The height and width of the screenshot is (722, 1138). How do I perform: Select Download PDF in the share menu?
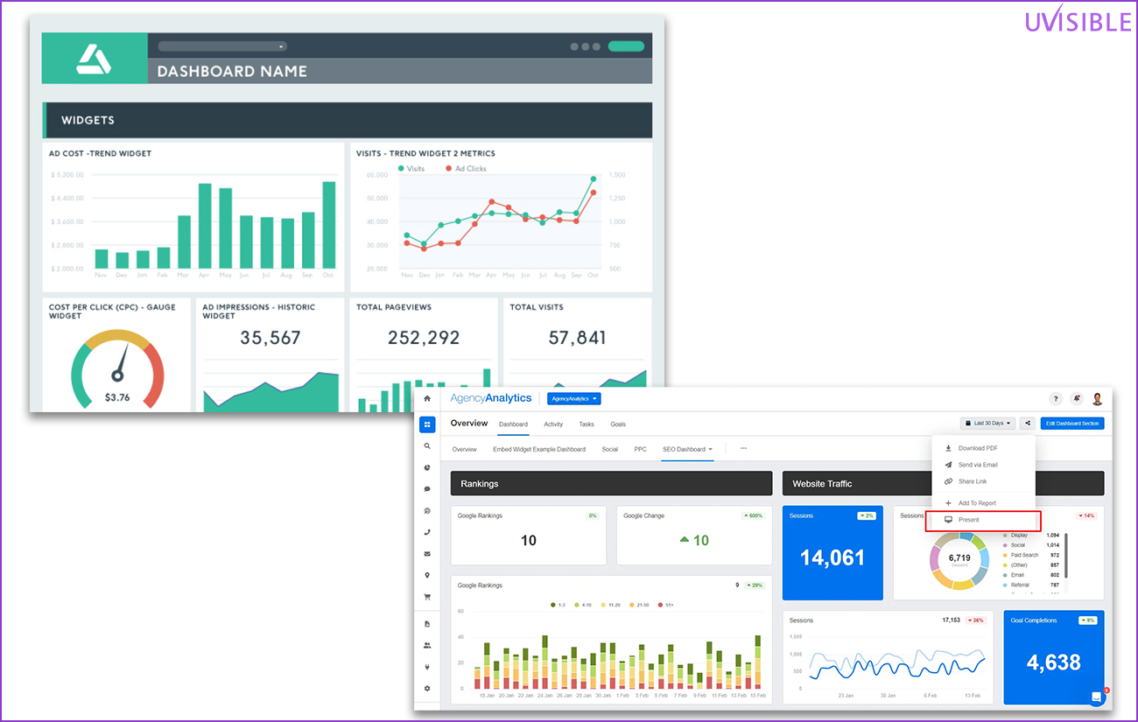pyautogui.click(x=977, y=448)
